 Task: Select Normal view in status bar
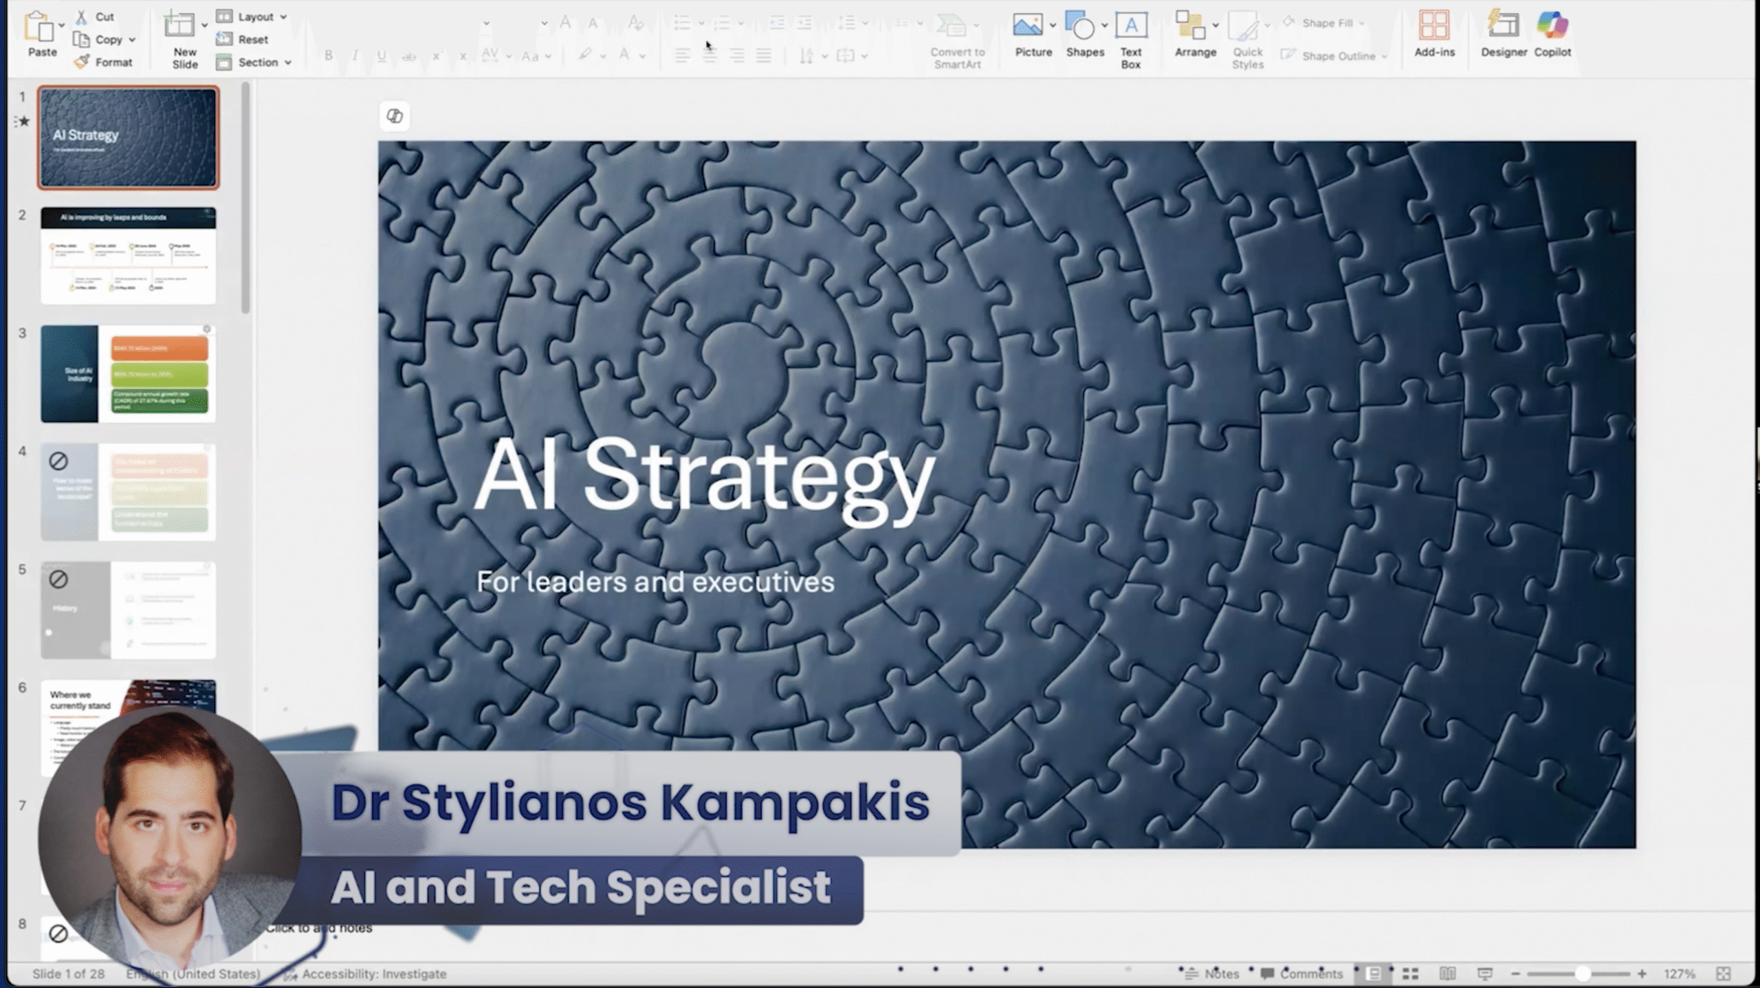(1373, 974)
